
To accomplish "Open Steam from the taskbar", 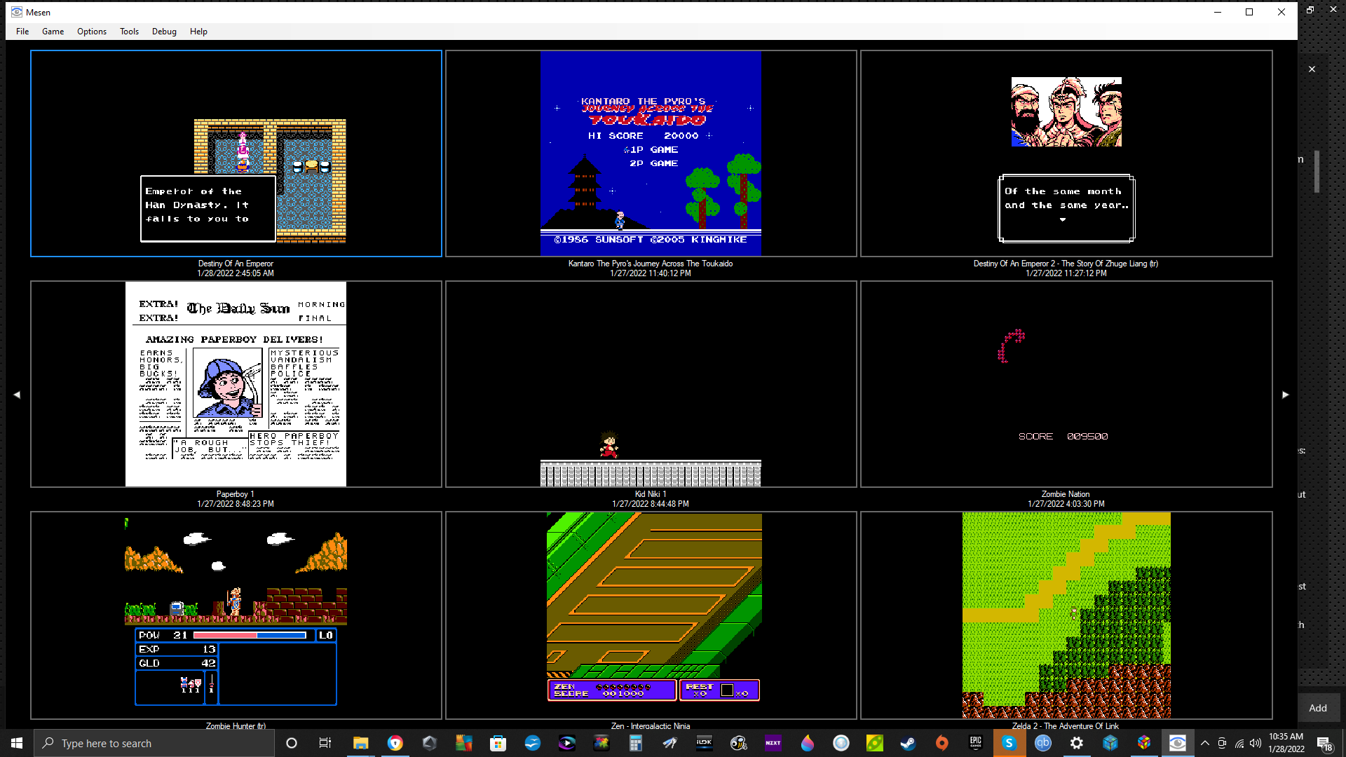I will (x=908, y=743).
